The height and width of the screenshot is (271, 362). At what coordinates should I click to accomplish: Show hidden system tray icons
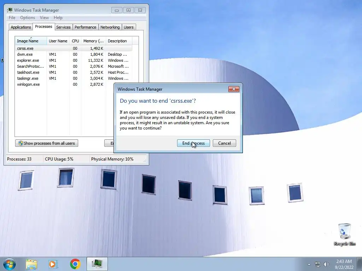(309, 264)
